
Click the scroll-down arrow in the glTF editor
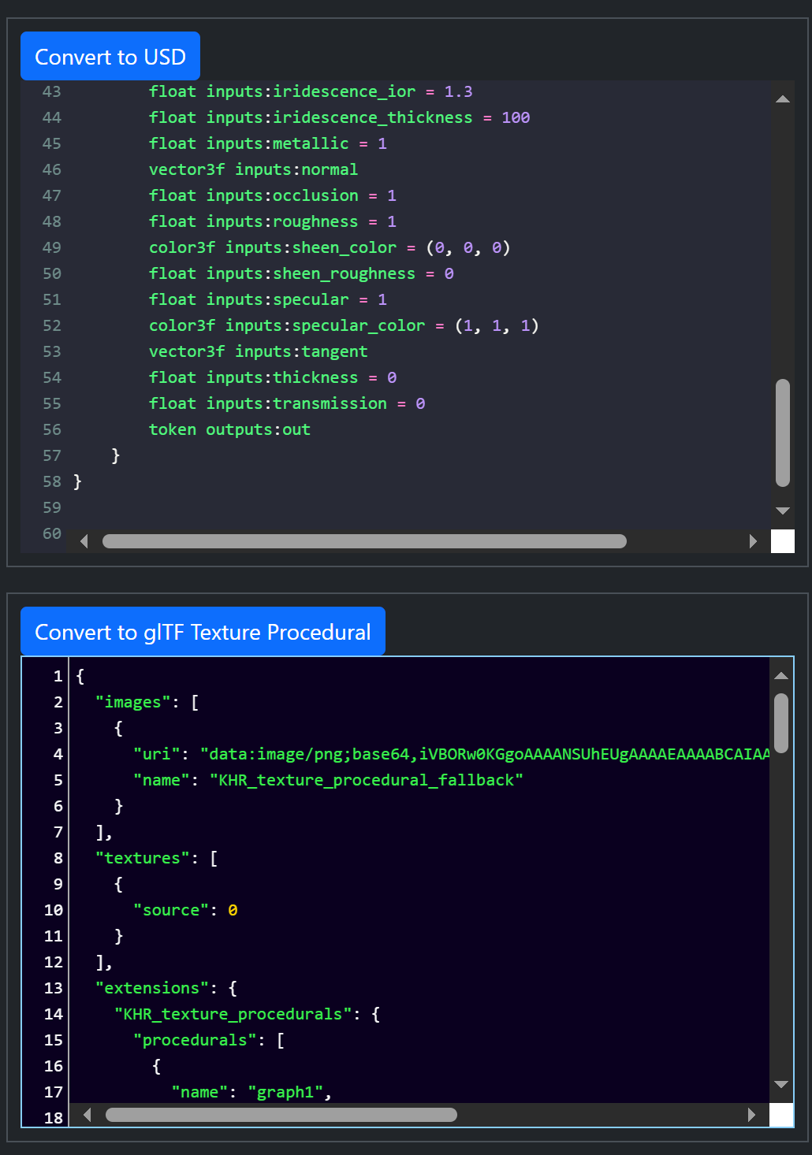pyautogui.click(x=781, y=1085)
